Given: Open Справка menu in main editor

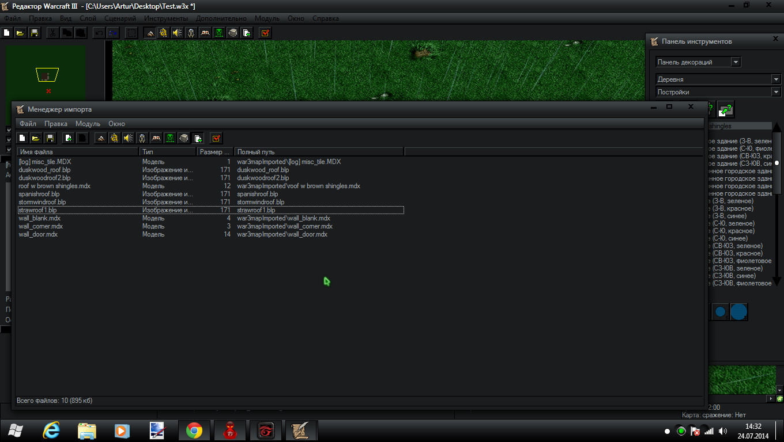Looking at the screenshot, I should [x=326, y=18].
